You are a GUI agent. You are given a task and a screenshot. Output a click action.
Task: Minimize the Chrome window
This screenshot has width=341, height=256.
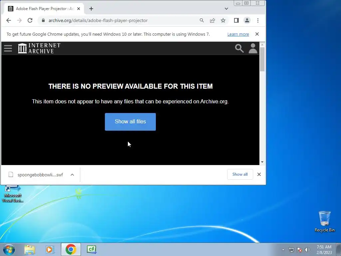pos(238,3)
